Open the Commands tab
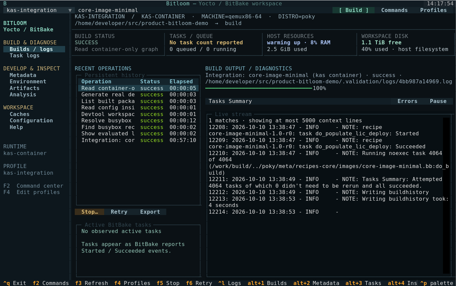 [x=394, y=10]
